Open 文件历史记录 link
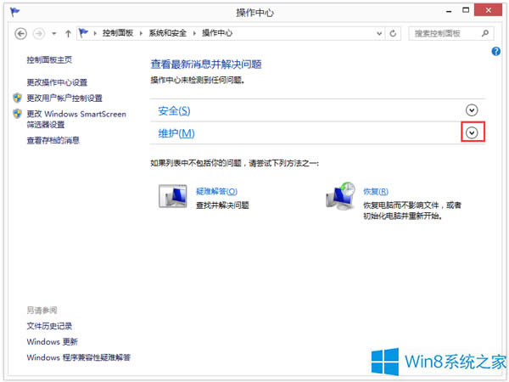509x382 pixels. [49, 326]
